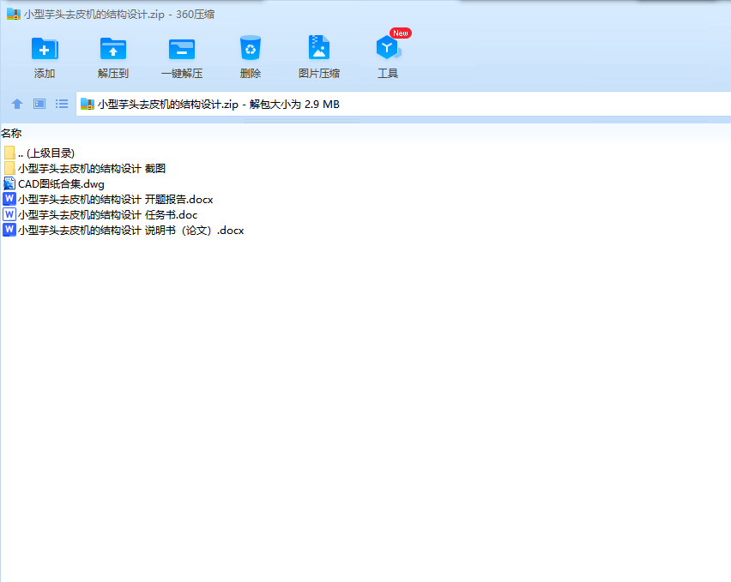Select the Word icon of 任务书.doc
This screenshot has width=731, height=582.
pos(9,214)
